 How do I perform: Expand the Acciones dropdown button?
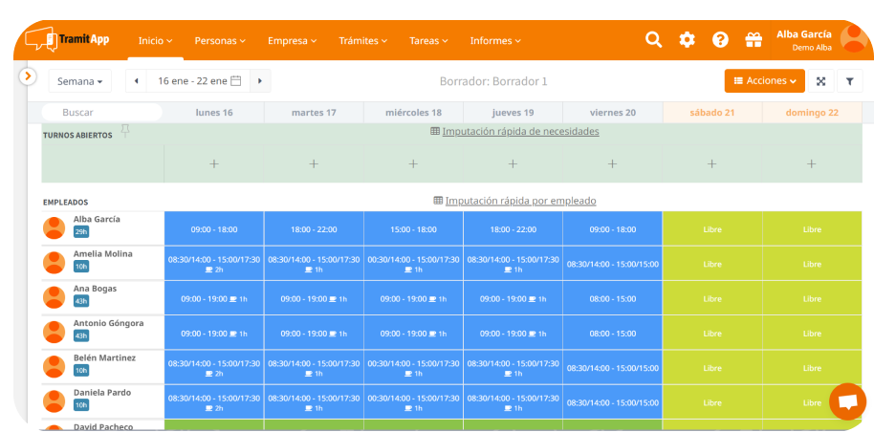[764, 81]
